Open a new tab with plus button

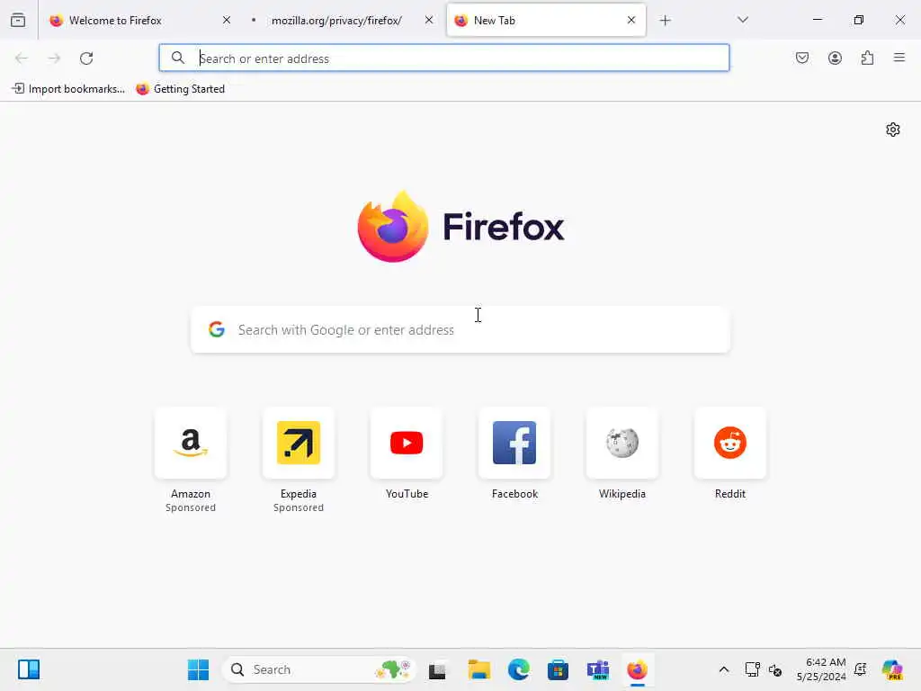[665, 21]
